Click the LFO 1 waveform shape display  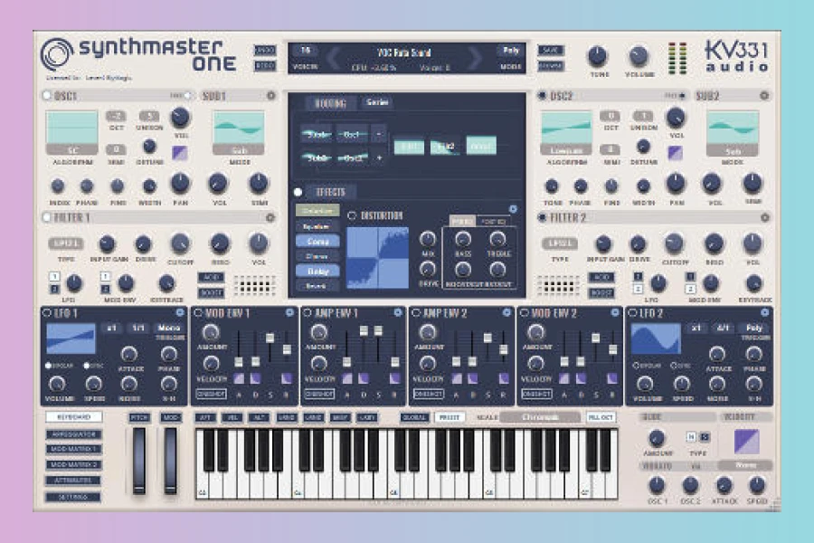click(x=71, y=338)
